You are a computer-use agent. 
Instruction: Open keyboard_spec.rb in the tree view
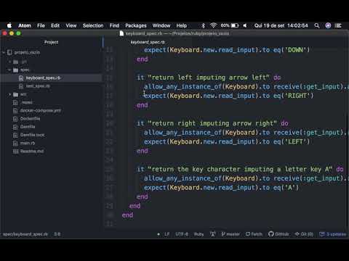[x=43, y=78]
